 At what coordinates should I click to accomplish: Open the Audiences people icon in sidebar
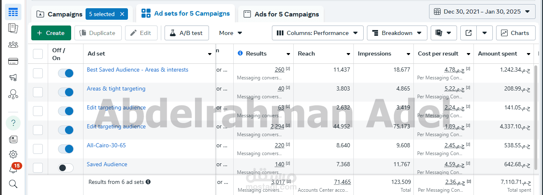coord(13,45)
